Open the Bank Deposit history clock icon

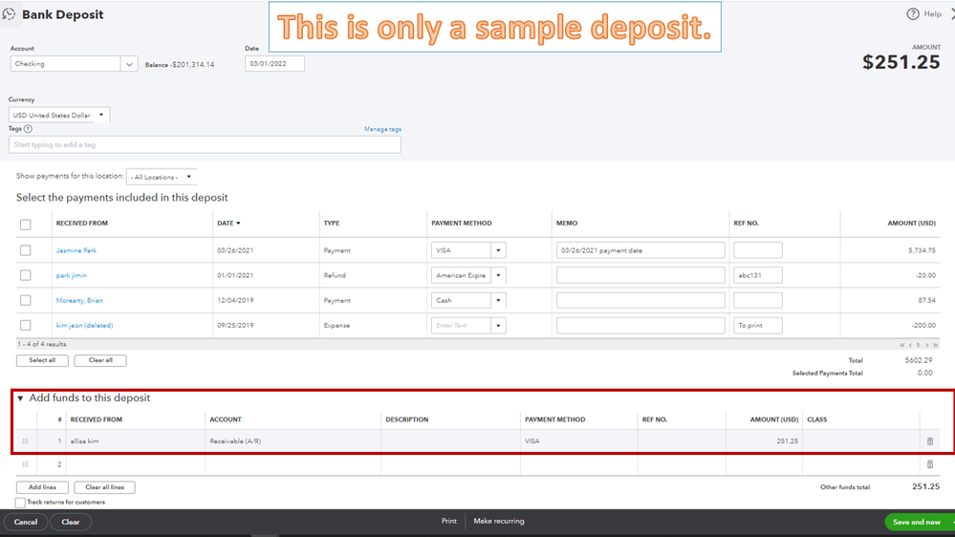(9, 14)
